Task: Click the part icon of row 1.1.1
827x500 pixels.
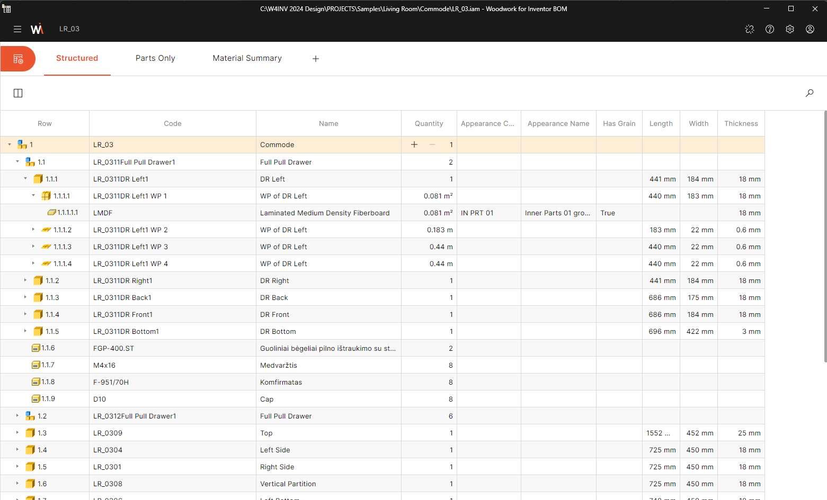Action: tap(38, 179)
